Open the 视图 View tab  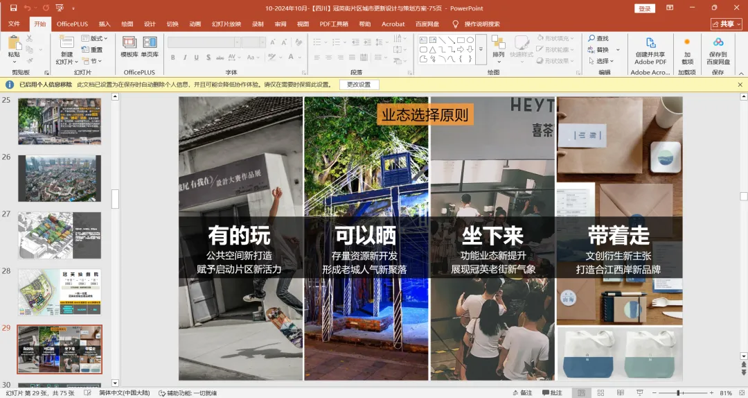click(303, 24)
